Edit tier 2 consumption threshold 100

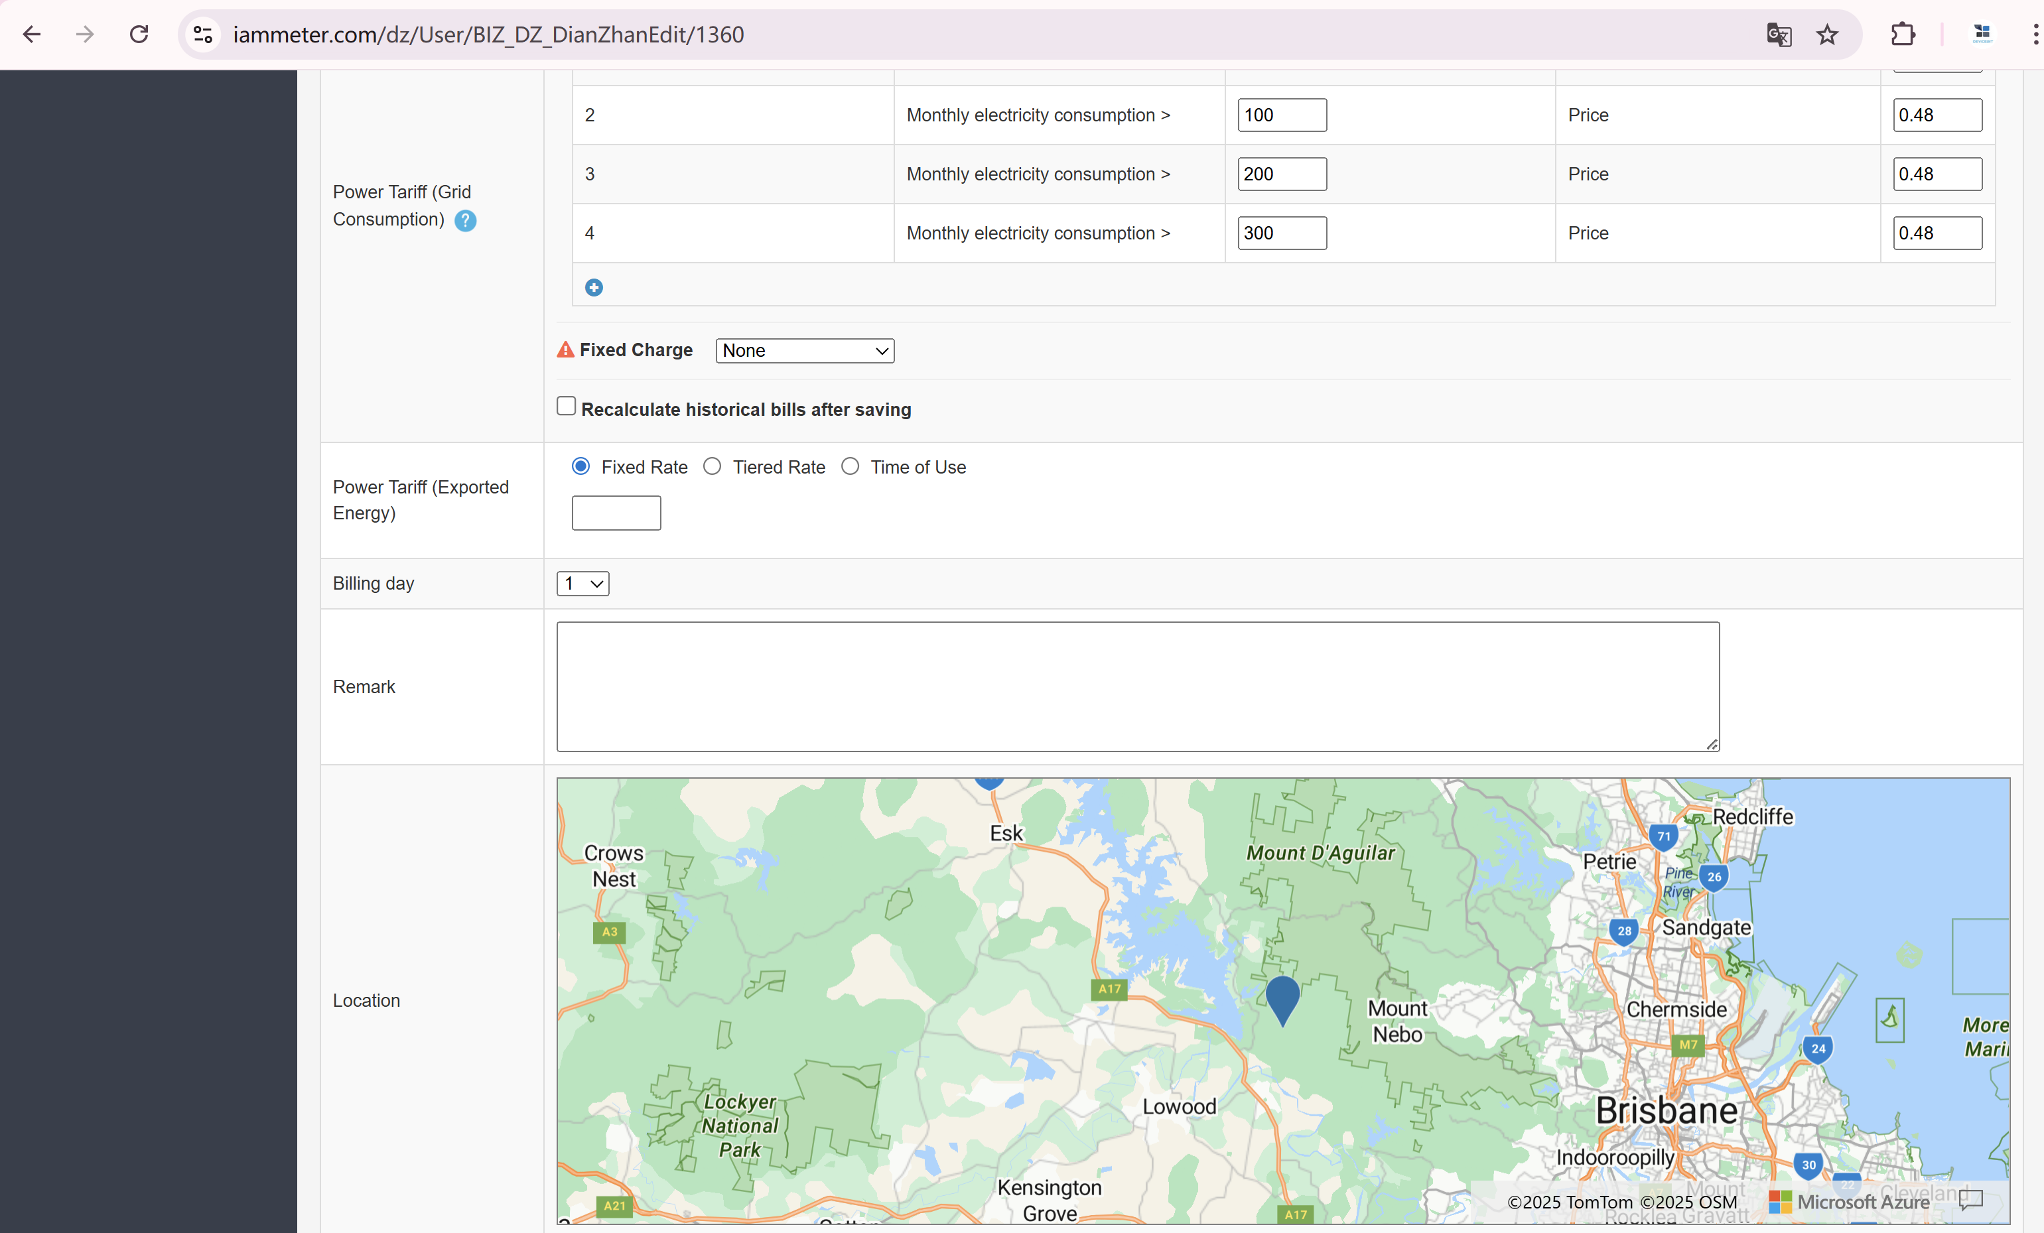coord(1282,115)
